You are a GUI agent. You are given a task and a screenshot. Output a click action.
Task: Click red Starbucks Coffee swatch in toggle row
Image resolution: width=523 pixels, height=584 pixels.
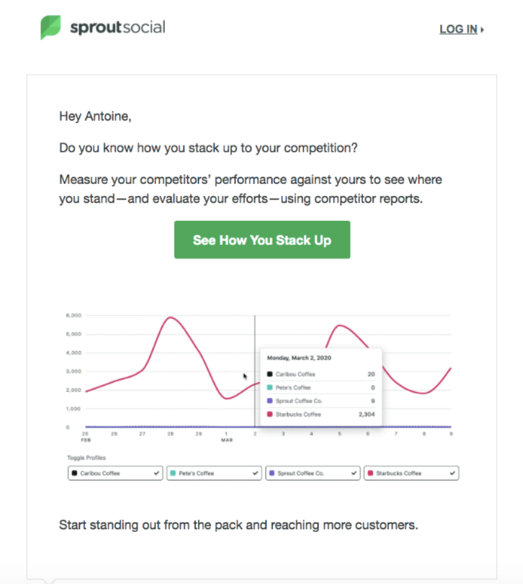click(x=371, y=473)
